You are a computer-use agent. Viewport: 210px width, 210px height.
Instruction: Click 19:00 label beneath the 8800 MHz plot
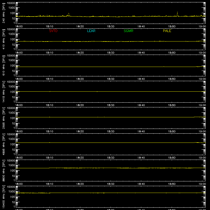coord(202,184)
